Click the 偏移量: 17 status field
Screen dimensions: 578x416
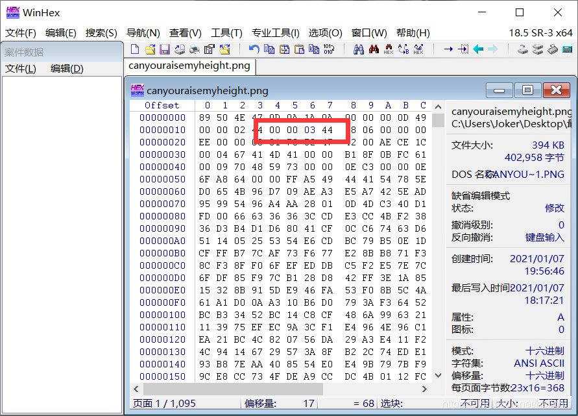(x=280, y=404)
